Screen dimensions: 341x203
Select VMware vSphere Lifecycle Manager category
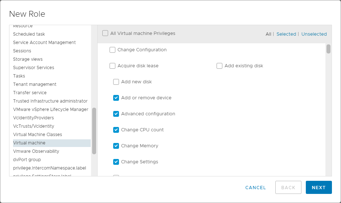(x=50, y=110)
